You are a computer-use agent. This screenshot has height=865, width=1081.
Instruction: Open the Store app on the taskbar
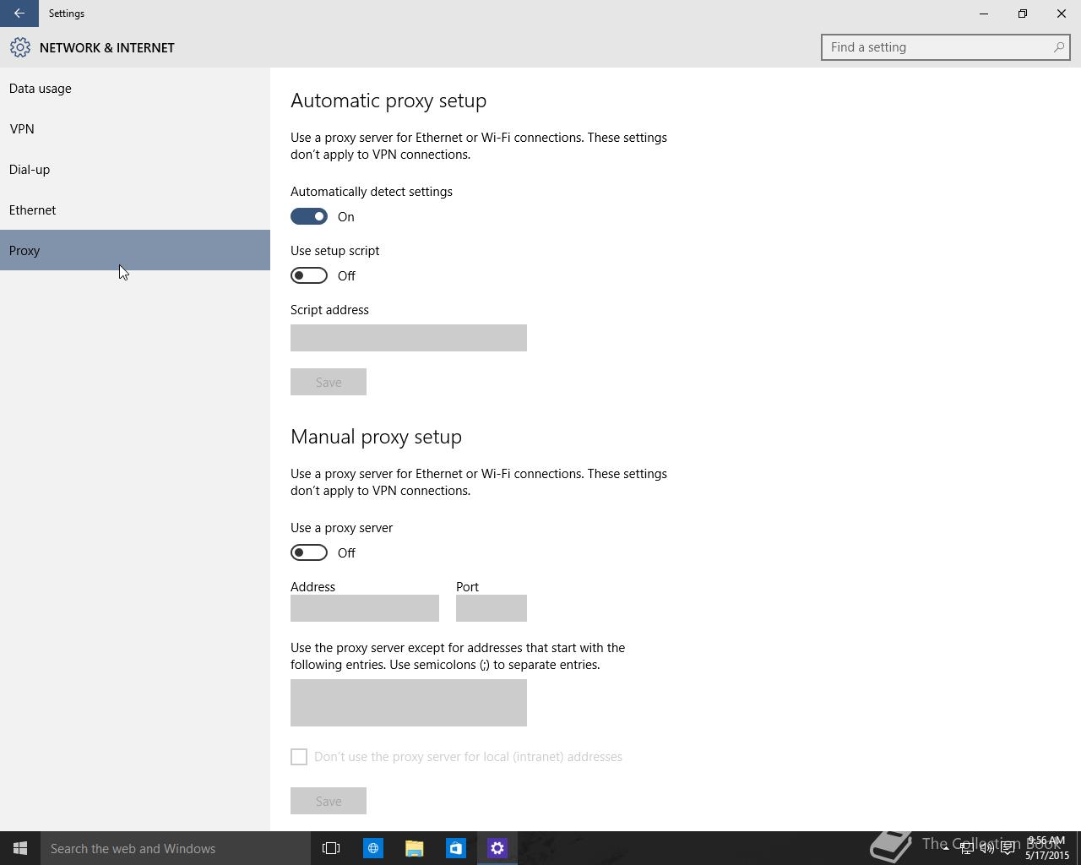(455, 848)
